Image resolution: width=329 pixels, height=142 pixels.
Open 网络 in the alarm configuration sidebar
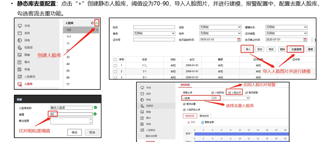[x=148, y=99]
